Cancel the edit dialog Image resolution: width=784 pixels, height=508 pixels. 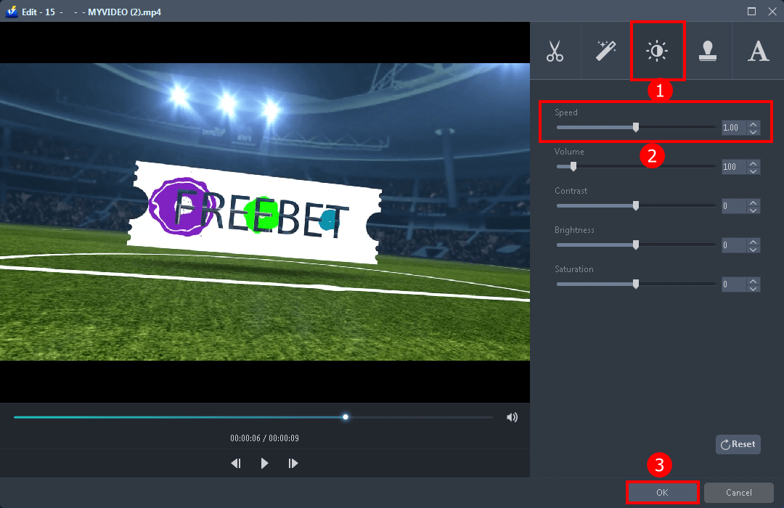point(738,492)
